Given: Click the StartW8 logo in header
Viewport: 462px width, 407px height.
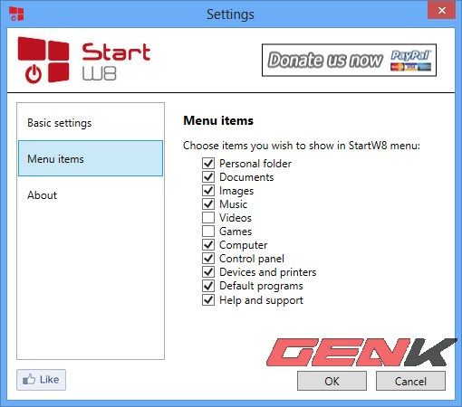Looking at the screenshot, I should pyautogui.click(x=84, y=60).
